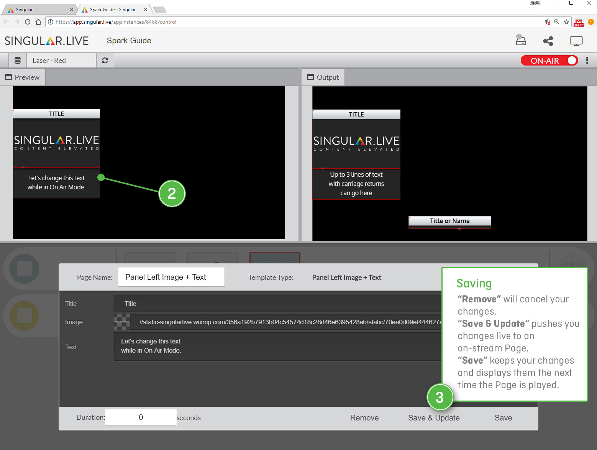Click the orange notification extension icon
Screen dimensions: 597x450
(591, 22)
